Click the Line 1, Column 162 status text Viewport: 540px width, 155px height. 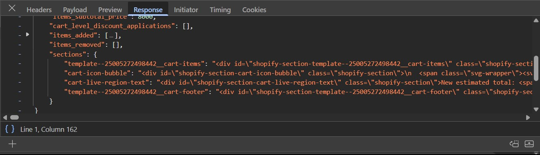tap(48, 129)
